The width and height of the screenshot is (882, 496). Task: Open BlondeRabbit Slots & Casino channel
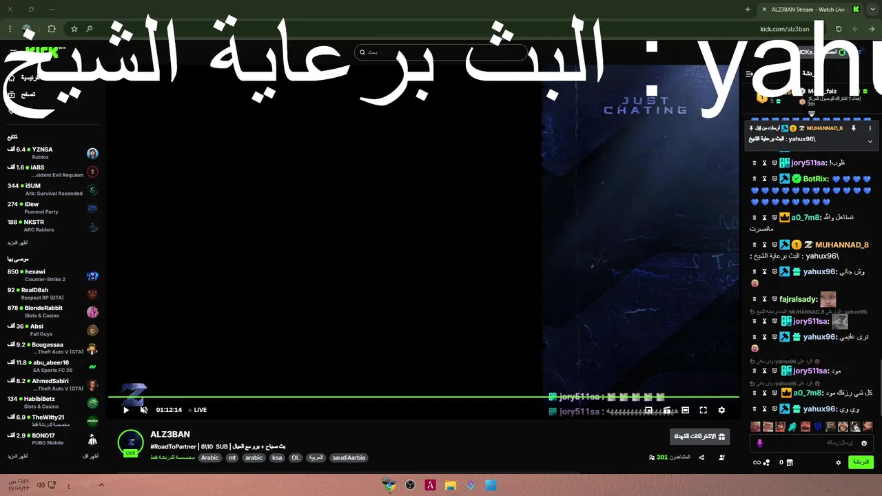click(52, 311)
